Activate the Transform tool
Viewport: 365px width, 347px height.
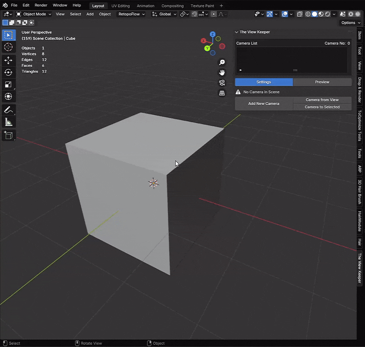coord(9,96)
